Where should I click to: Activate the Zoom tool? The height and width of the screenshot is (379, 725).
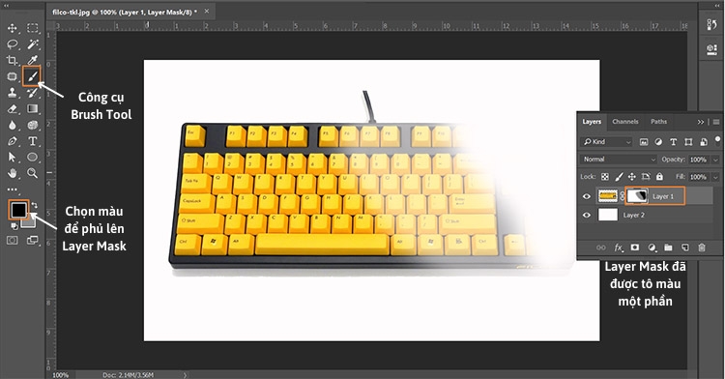tap(32, 173)
